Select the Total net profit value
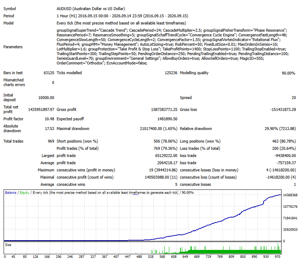 (x=41, y=109)
